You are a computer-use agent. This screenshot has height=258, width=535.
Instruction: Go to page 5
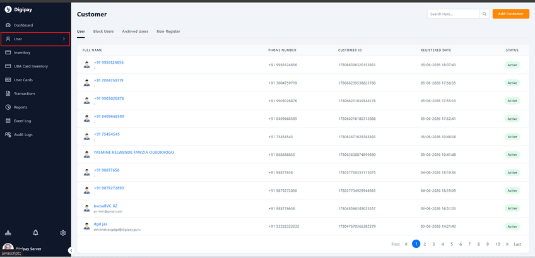452,244
